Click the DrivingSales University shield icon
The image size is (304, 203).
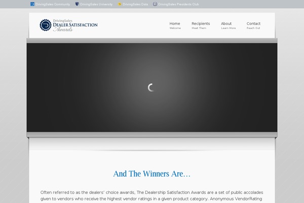click(x=77, y=4)
